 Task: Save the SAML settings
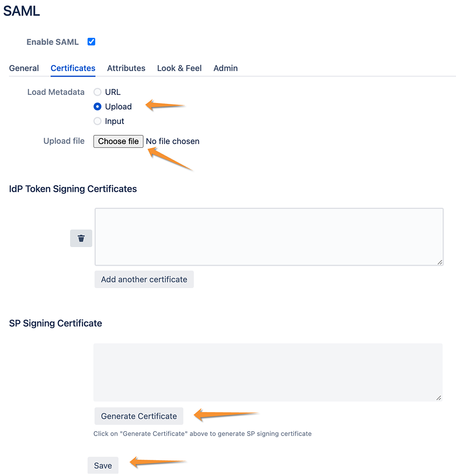103,465
